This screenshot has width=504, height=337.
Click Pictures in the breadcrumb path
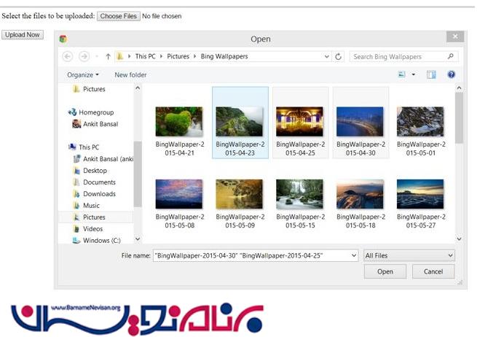178,56
